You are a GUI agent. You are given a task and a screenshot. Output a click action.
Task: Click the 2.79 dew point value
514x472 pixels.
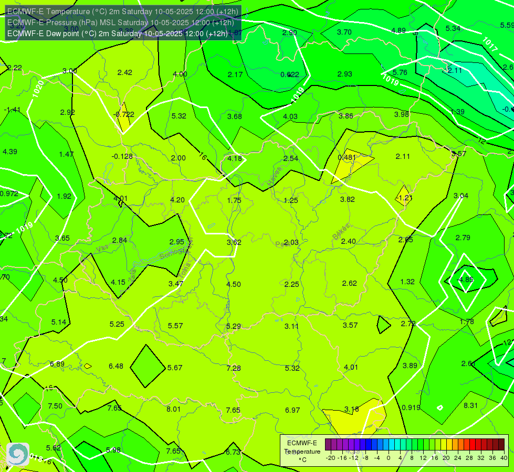463,238
